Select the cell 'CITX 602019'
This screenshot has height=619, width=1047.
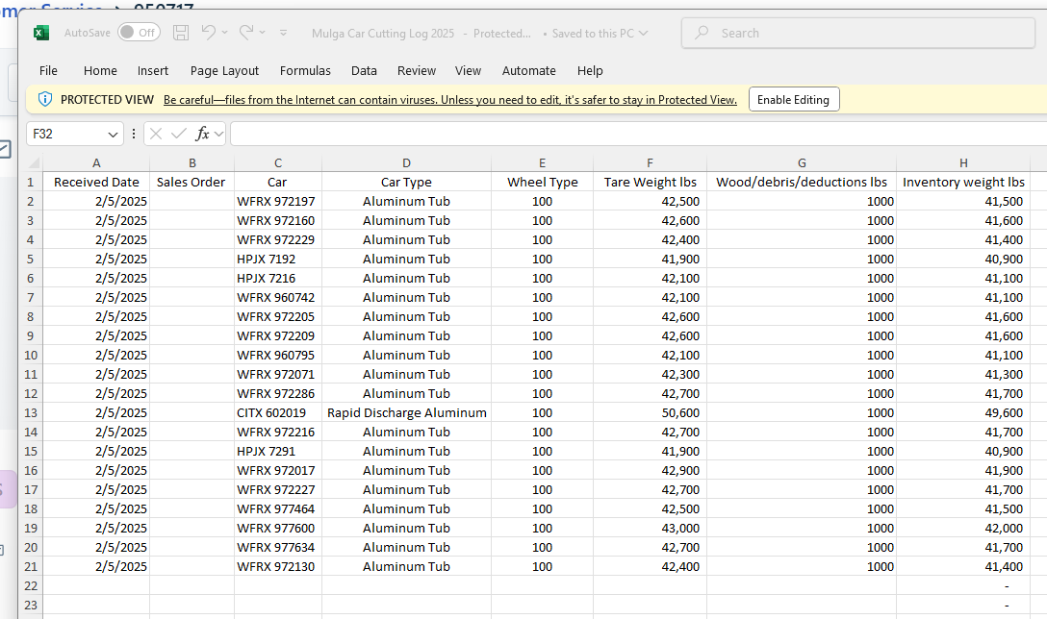click(278, 413)
